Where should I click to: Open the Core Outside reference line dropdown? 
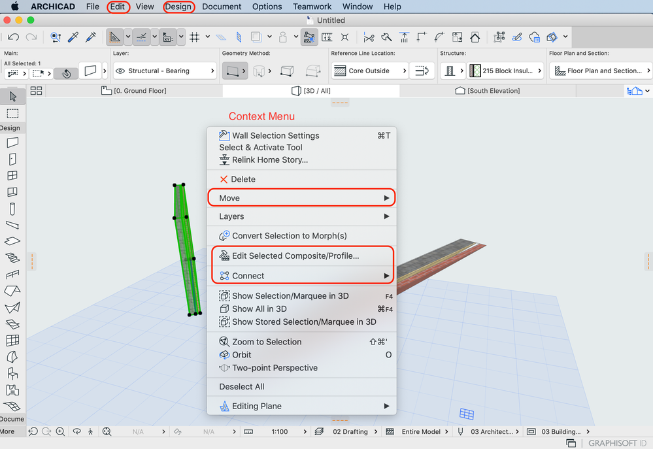tap(369, 71)
